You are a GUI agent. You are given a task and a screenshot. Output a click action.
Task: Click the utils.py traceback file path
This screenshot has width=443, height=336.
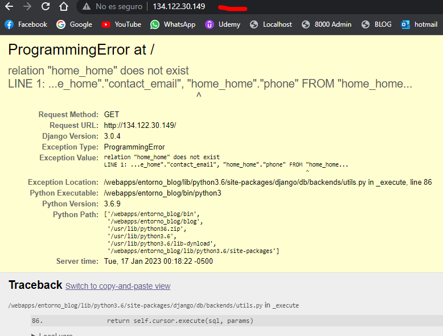coord(136,305)
